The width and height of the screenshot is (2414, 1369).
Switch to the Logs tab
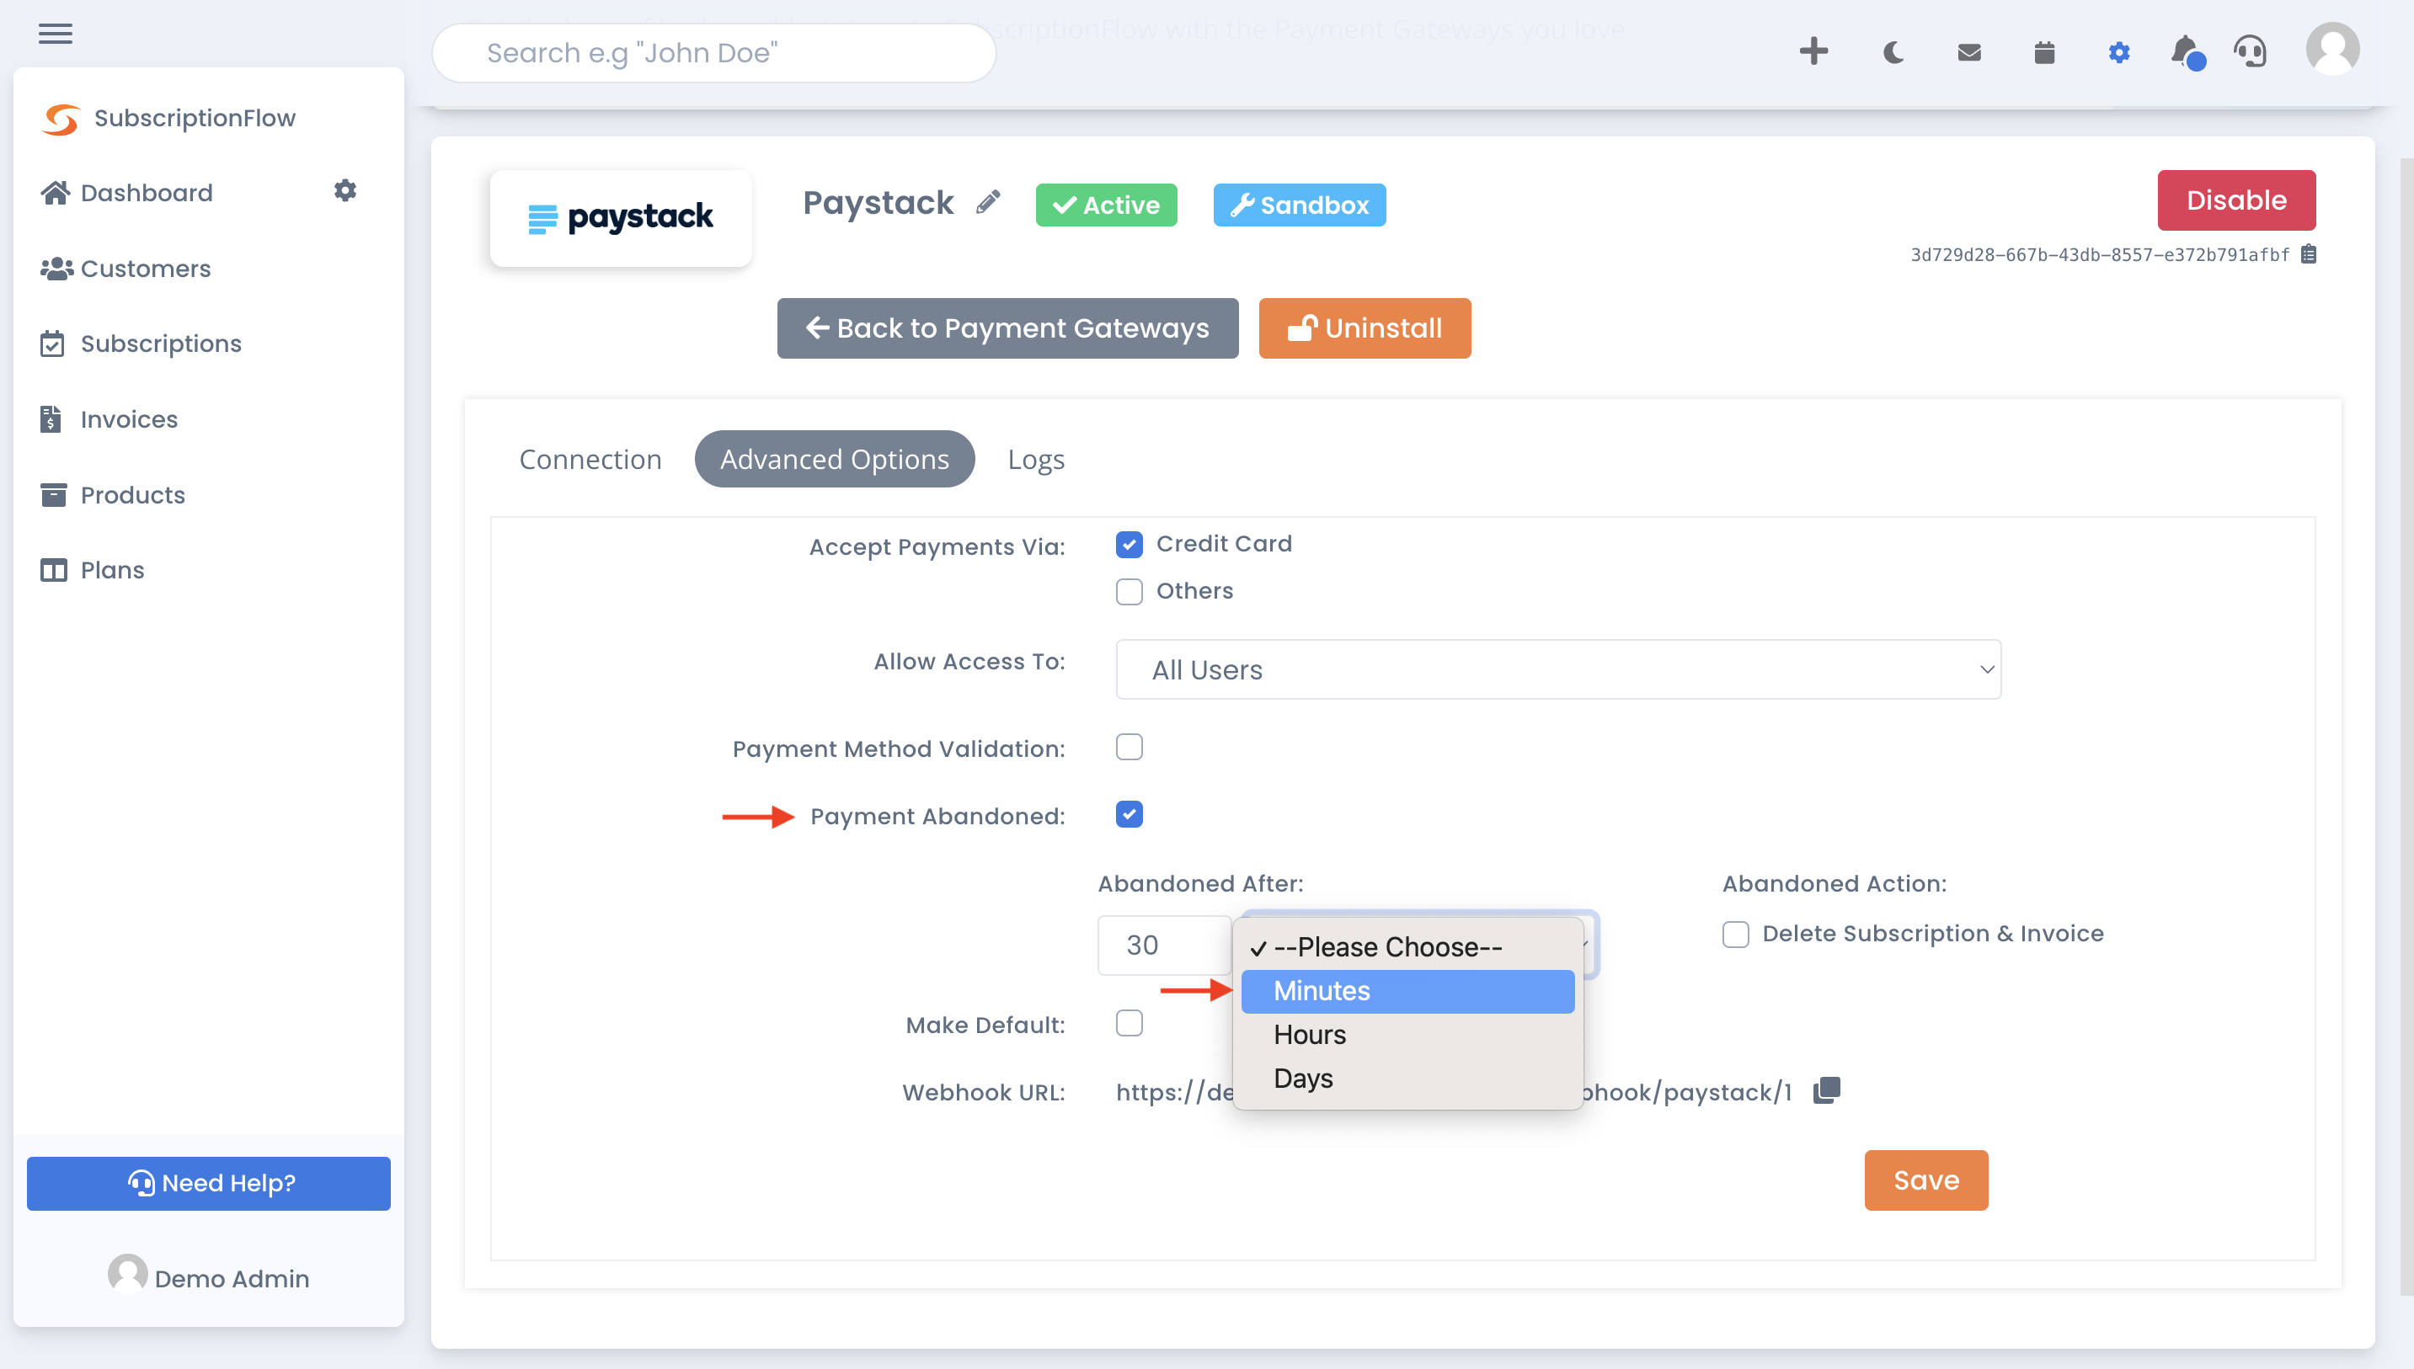click(x=1035, y=459)
